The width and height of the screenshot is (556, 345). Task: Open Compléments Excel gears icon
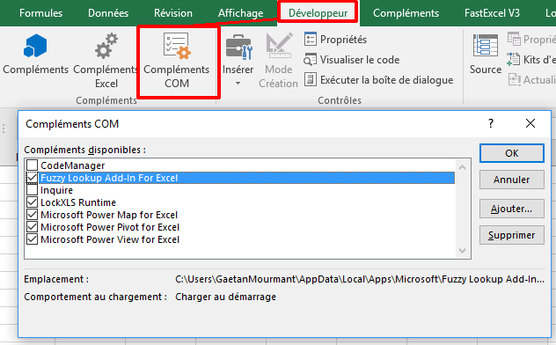pyautogui.click(x=106, y=46)
